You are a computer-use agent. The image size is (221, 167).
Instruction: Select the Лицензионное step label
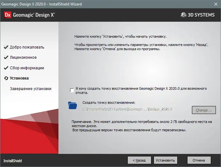(23, 57)
